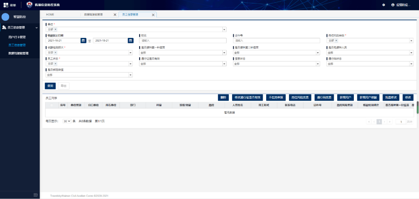The height and width of the screenshot is (199, 419).
Task: Open the start date calendar picker
Action: point(83,40)
